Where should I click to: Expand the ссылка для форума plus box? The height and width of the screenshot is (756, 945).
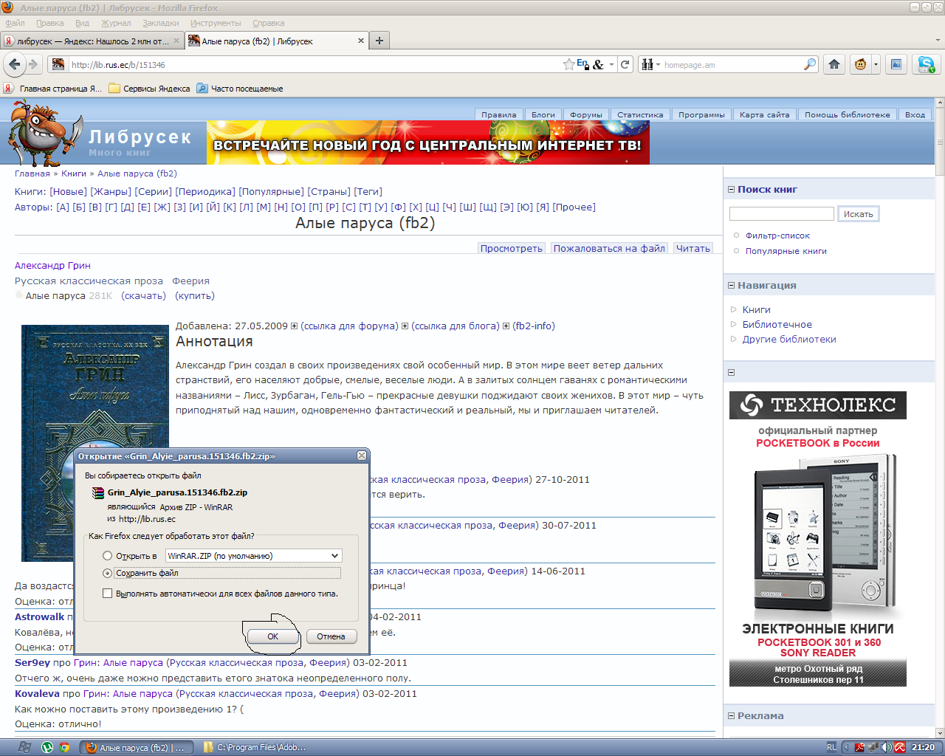294,326
